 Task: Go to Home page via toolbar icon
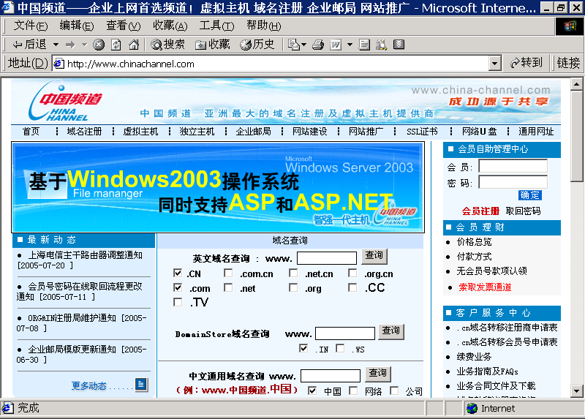tap(132, 45)
